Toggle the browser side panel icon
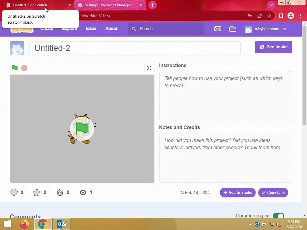Image resolution: width=307 pixels, height=230 pixels. click(x=281, y=16)
